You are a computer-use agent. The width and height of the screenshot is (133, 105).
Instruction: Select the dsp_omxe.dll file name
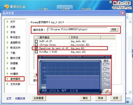78,52
